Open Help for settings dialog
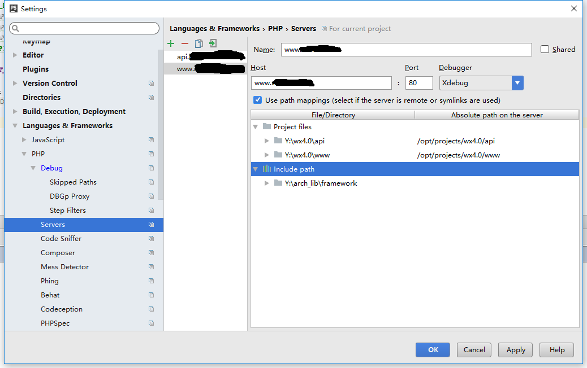587x368 pixels. [556, 350]
